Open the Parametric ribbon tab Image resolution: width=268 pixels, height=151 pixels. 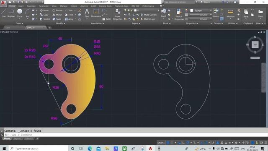tap(44, 6)
